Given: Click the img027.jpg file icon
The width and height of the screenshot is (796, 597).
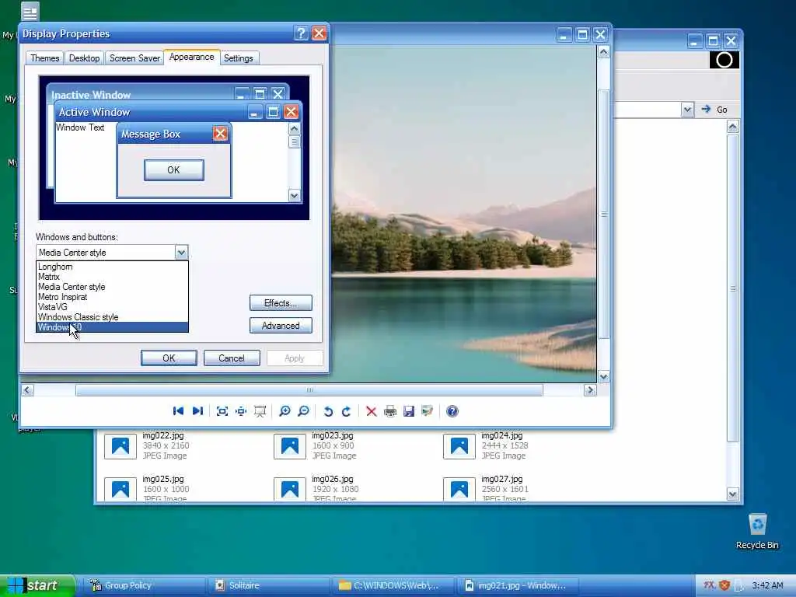Looking at the screenshot, I should coord(459,490).
